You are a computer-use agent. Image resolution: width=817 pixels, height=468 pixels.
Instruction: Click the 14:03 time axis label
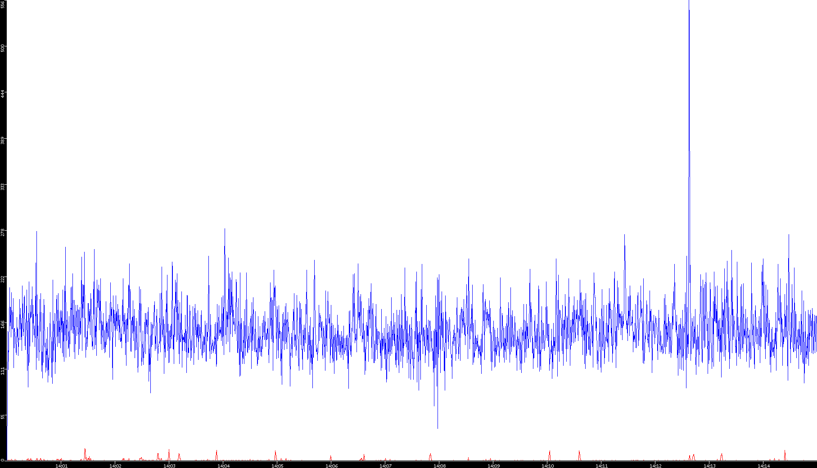click(169, 466)
